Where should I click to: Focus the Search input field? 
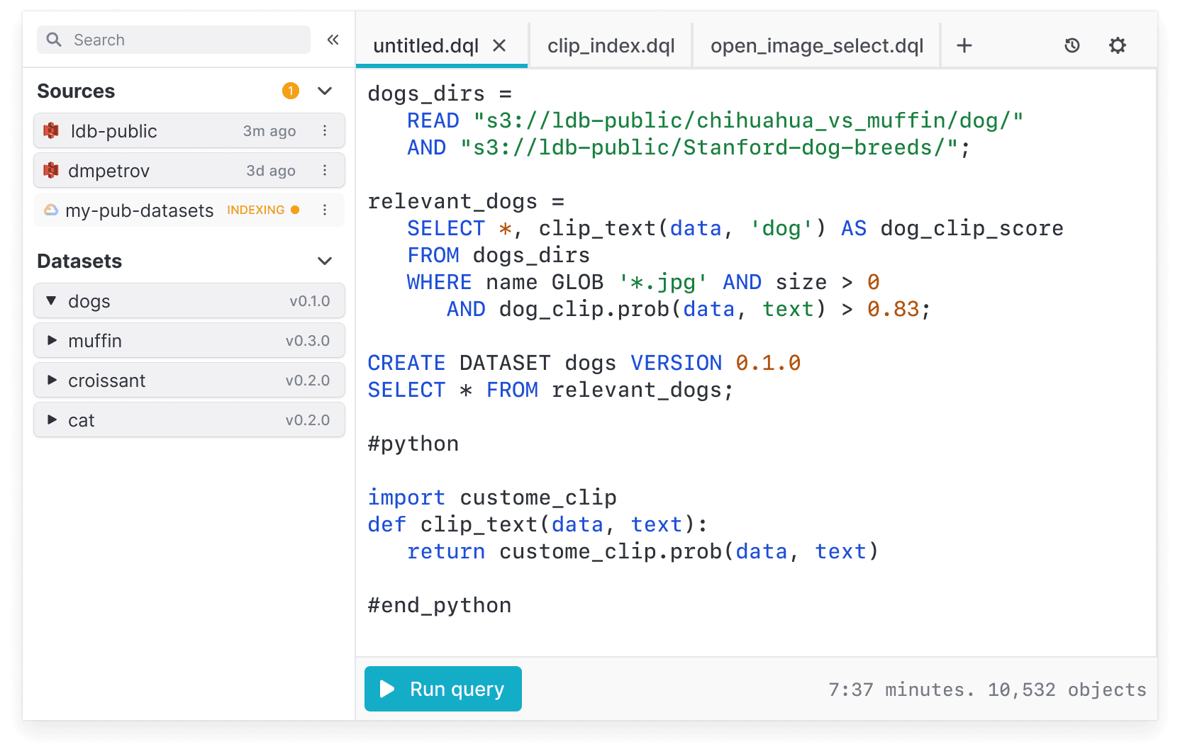point(184,40)
